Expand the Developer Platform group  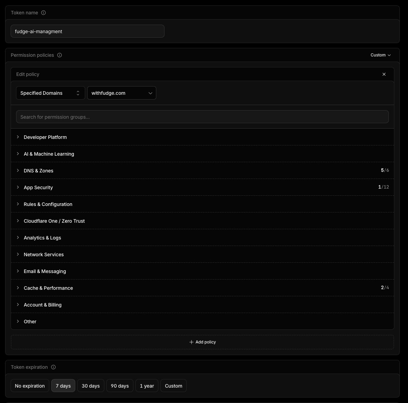click(x=202, y=137)
